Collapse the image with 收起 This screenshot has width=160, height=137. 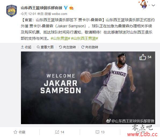(26, 47)
